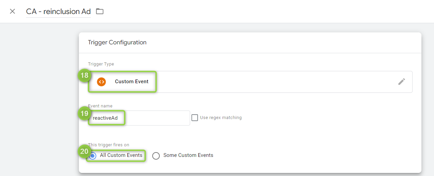This screenshot has width=434, height=176.
Task: Open the folder icon beside the trigger name
Action: [100, 11]
